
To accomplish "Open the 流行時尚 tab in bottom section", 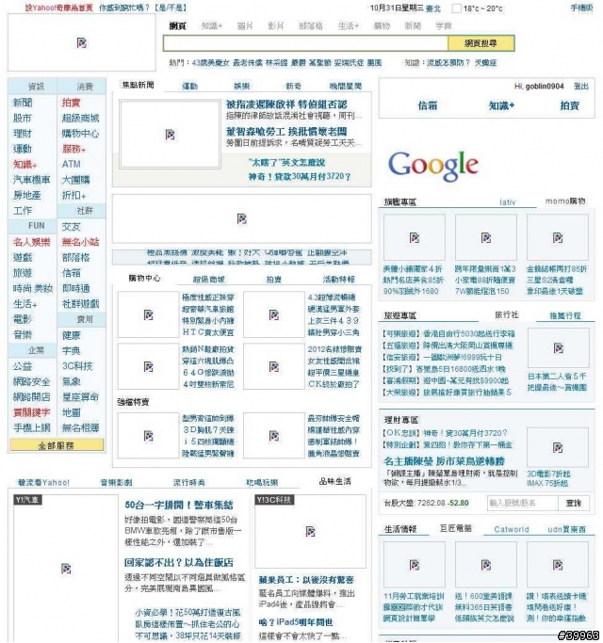I will click(189, 483).
